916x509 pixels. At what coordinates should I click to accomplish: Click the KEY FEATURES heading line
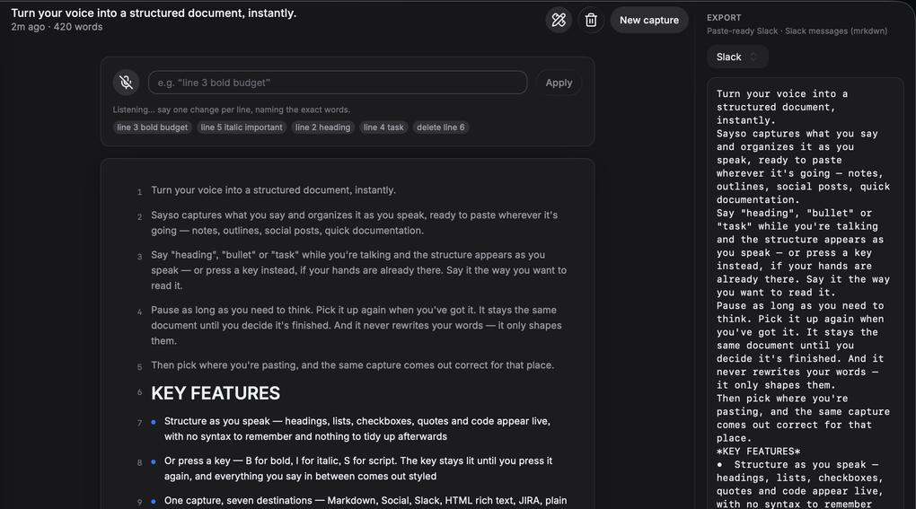[x=216, y=393]
